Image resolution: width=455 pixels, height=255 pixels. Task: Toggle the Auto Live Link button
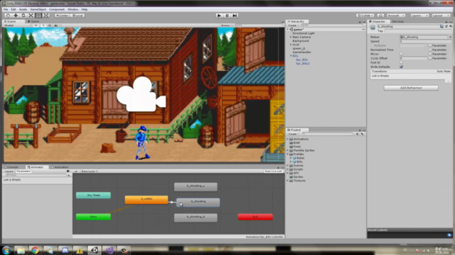point(273,171)
